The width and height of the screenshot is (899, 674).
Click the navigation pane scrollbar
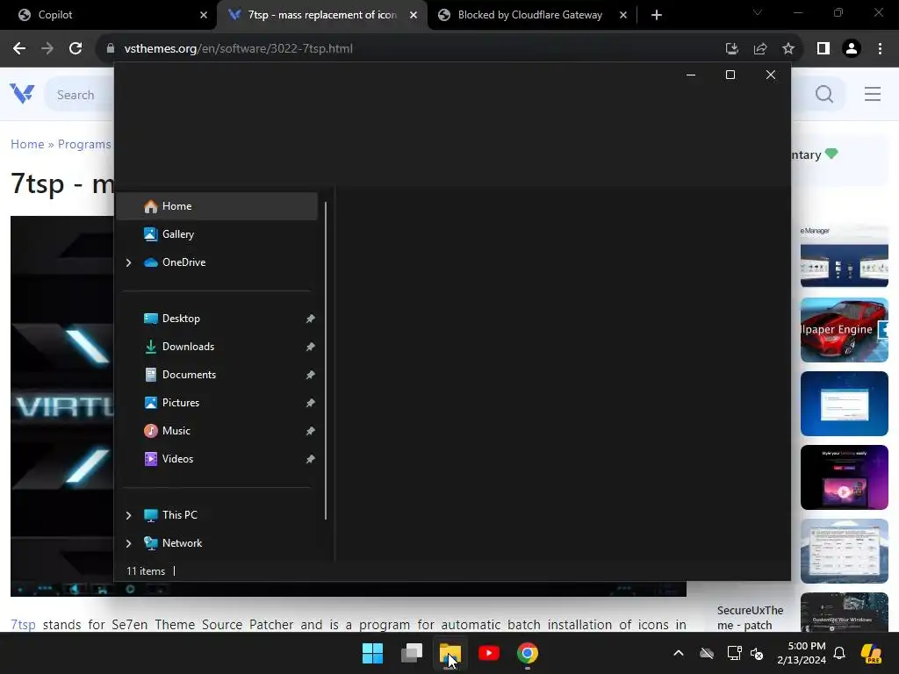(x=326, y=361)
